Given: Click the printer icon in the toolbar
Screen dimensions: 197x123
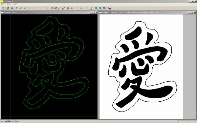Looking at the screenshot, I should 12,8.
